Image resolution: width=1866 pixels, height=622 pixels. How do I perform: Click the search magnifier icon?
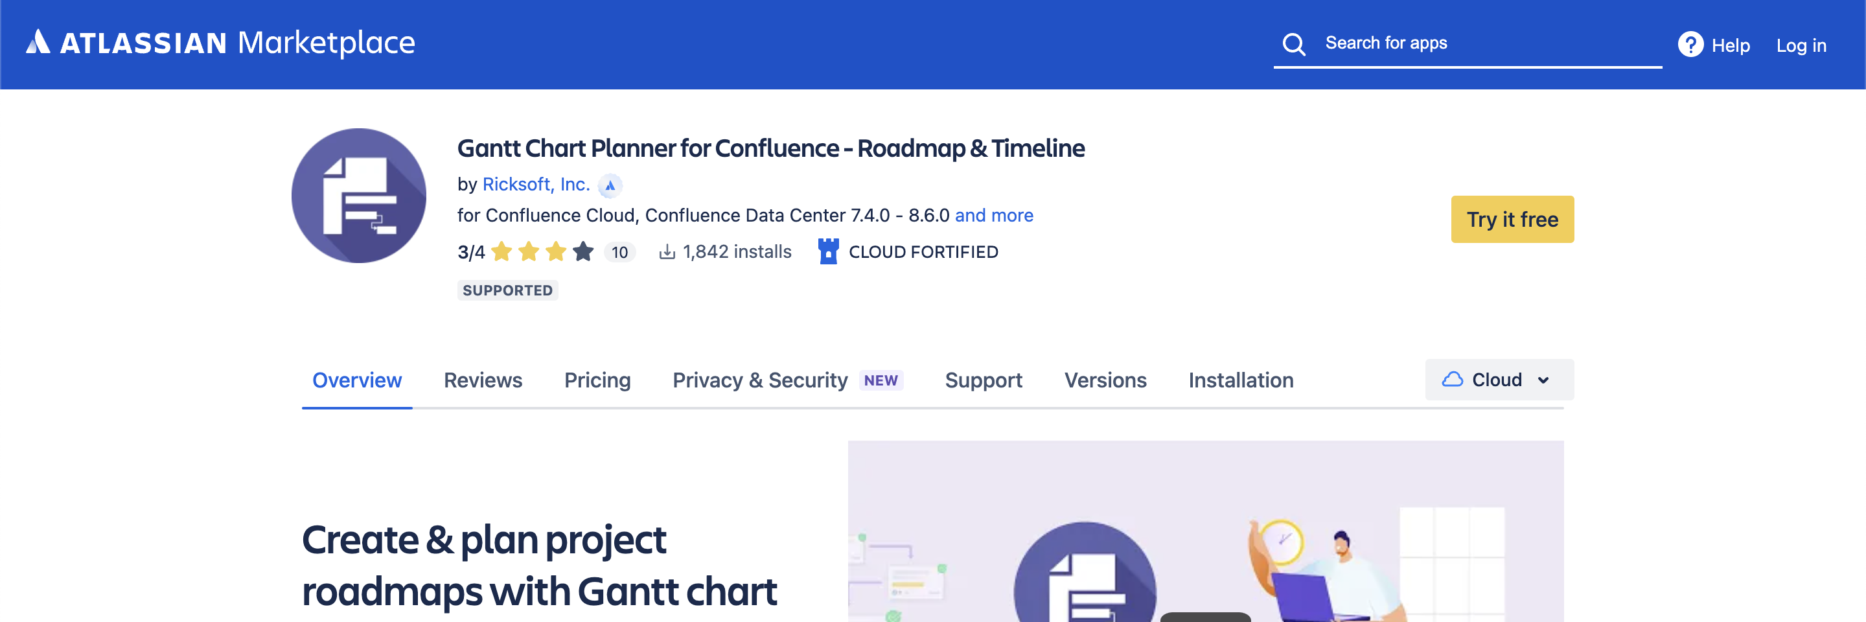pyautogui.click(x=1294, y=44)
